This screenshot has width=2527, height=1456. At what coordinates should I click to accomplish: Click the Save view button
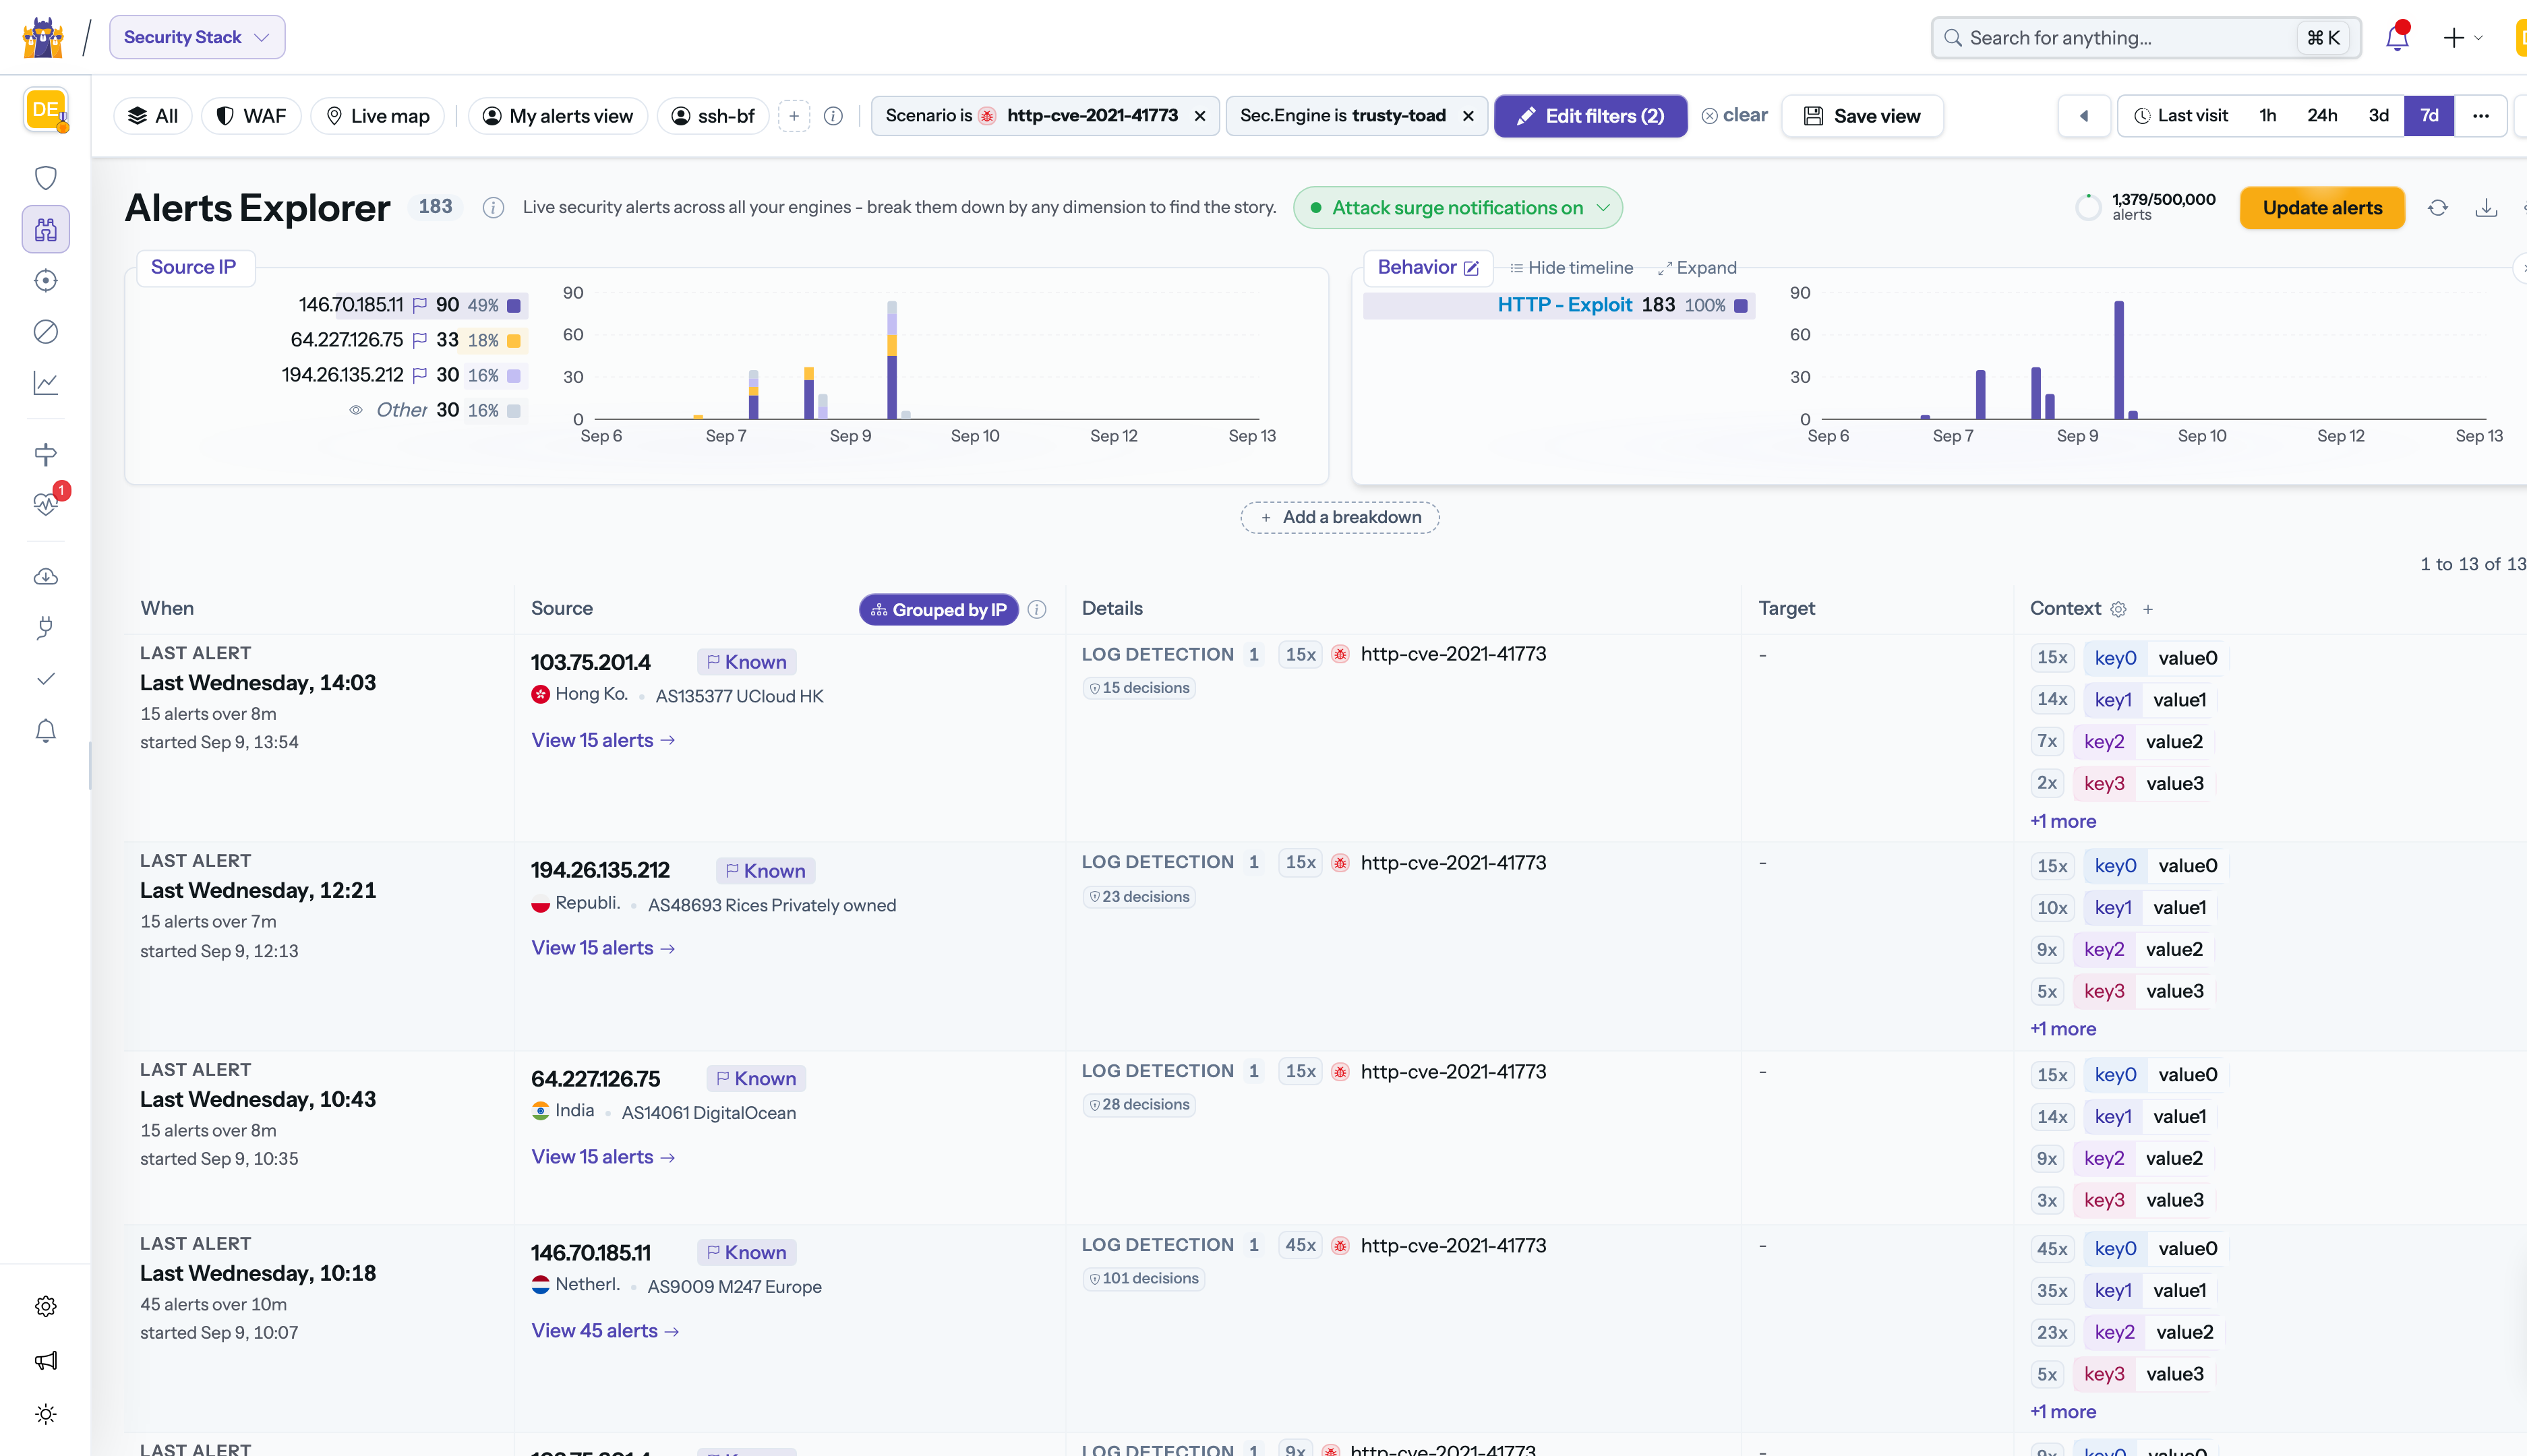(1862, 116)
